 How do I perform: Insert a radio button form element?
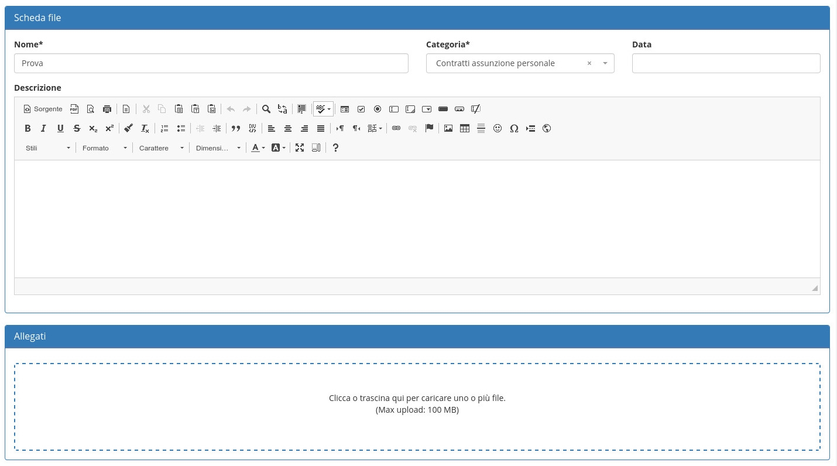378,109
